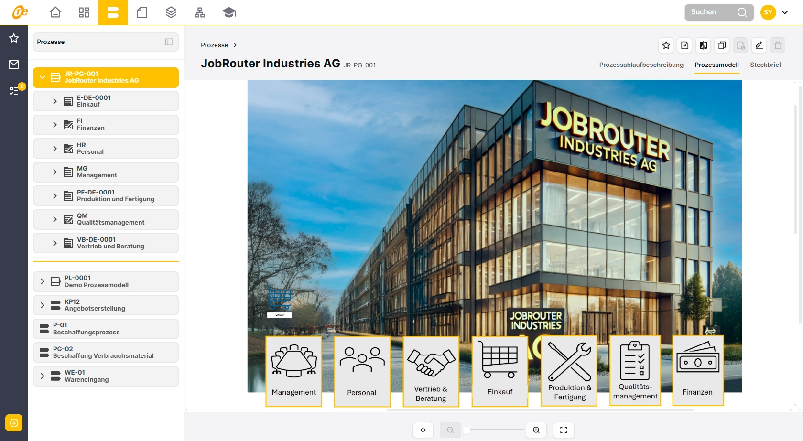This screenshot has height=441, width=803.
Task: Switch to the Prozessablaufbeschreibung tab
Action: [x=641, y=65]
